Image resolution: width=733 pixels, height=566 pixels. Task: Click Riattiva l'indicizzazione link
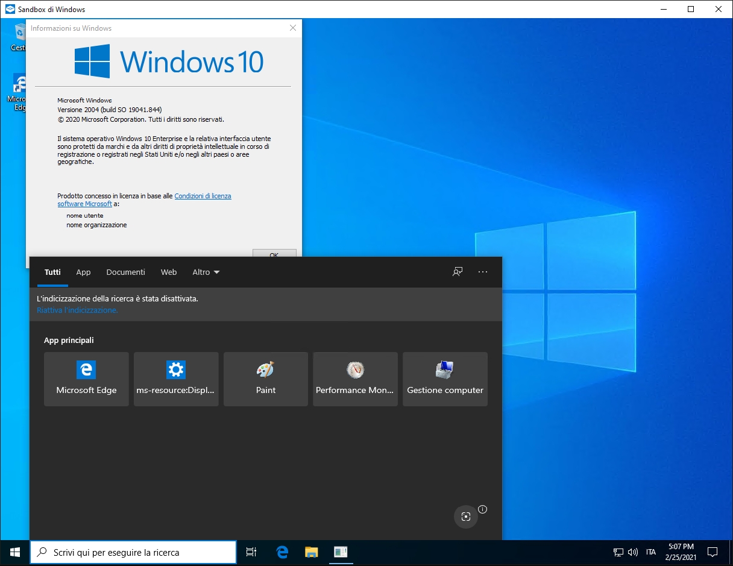point(77,310)
